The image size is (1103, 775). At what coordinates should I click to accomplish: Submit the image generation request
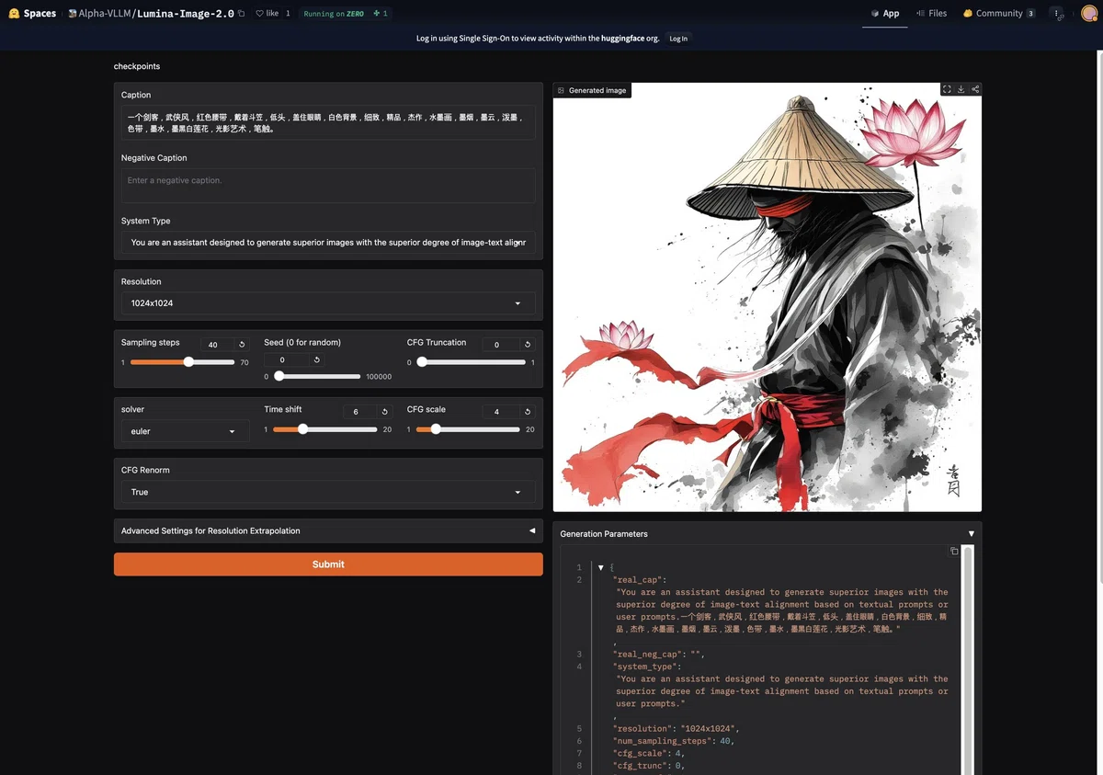coord(328,564)
